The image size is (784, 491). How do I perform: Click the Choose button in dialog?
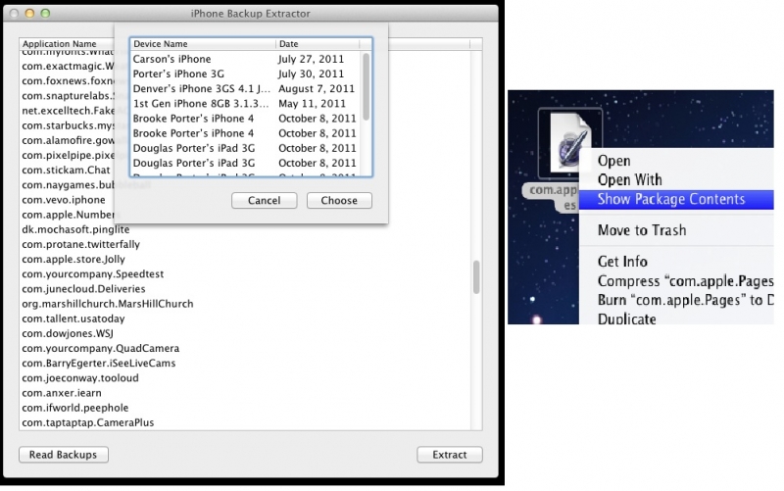339,201
